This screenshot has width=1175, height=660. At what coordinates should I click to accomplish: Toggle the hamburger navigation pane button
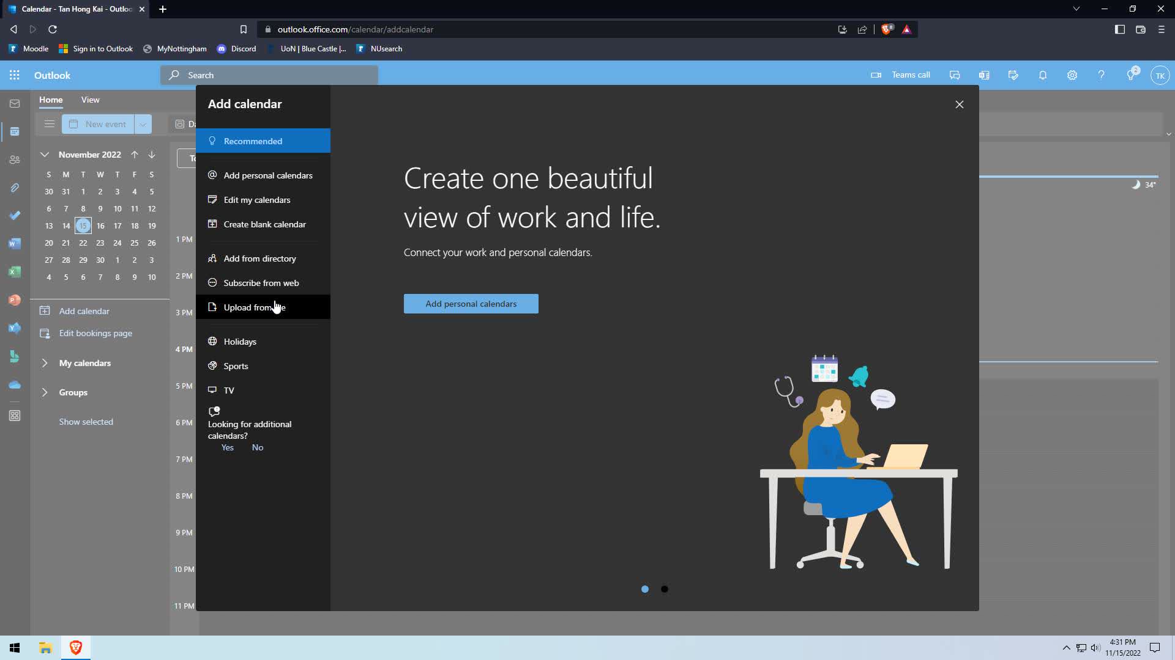(50, 124)
